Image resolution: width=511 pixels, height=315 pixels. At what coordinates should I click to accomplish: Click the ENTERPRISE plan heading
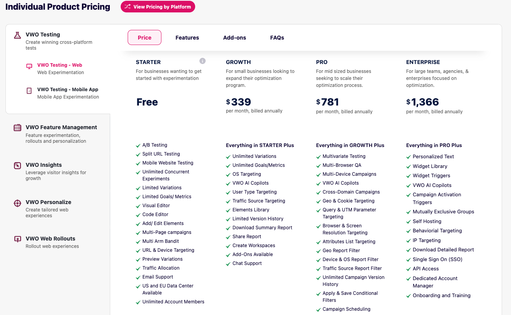click(x=423, y=62)
